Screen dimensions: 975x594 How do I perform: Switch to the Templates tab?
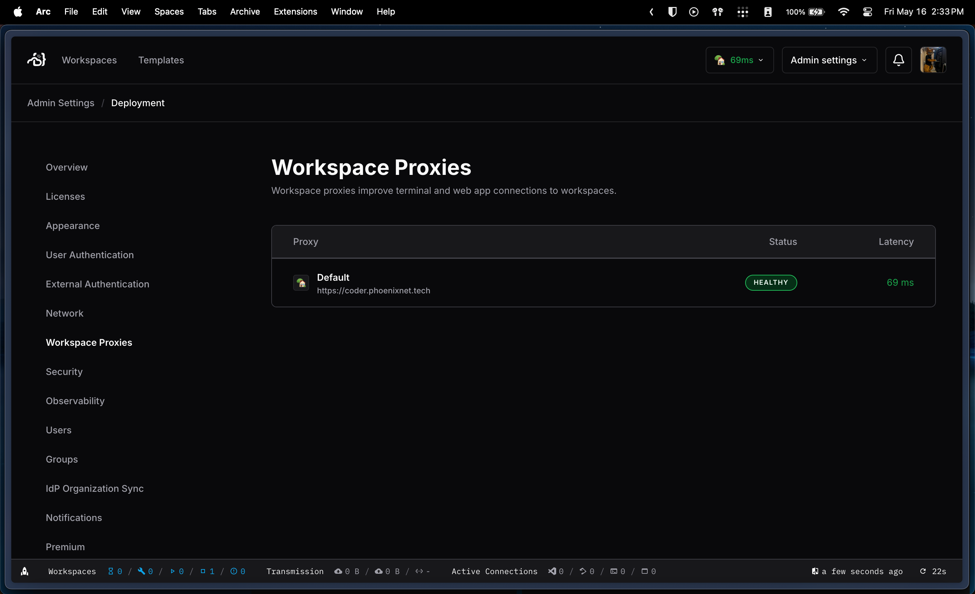[x=161, y=60]
